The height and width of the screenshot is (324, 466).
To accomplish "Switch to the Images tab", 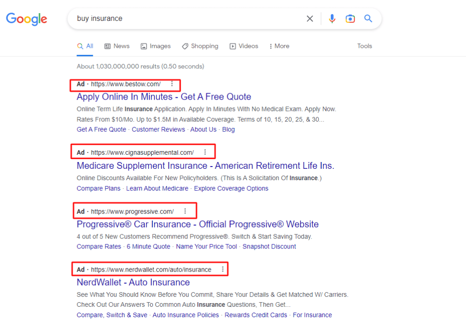I will coord(156,46).
